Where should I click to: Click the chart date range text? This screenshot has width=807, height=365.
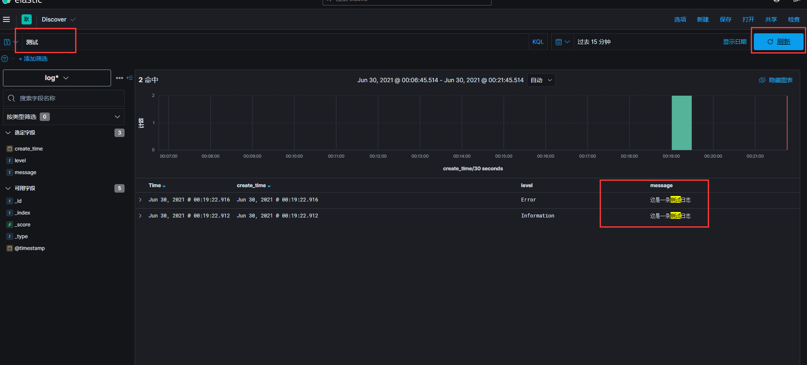coord(440,80)
